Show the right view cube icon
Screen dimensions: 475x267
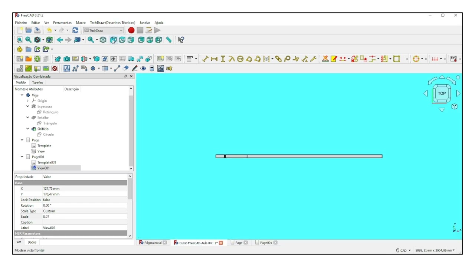coord(131,40)
